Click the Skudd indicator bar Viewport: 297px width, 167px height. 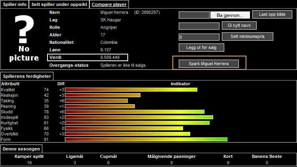[x=134, y=112]
